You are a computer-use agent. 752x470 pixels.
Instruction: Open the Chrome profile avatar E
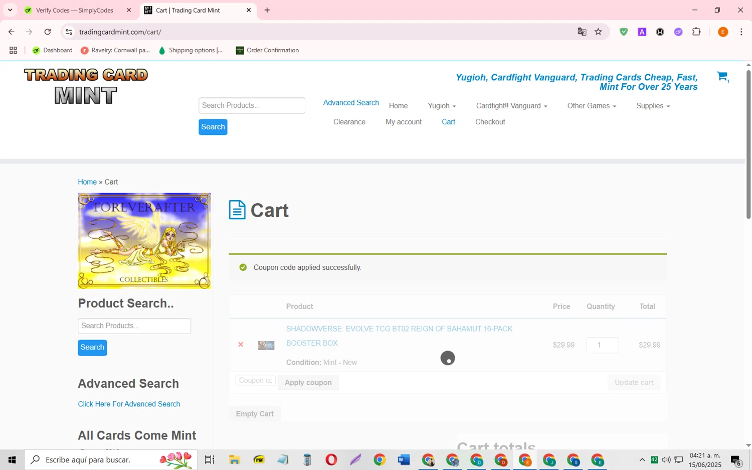pyautogui.click(x=723, y=32)
